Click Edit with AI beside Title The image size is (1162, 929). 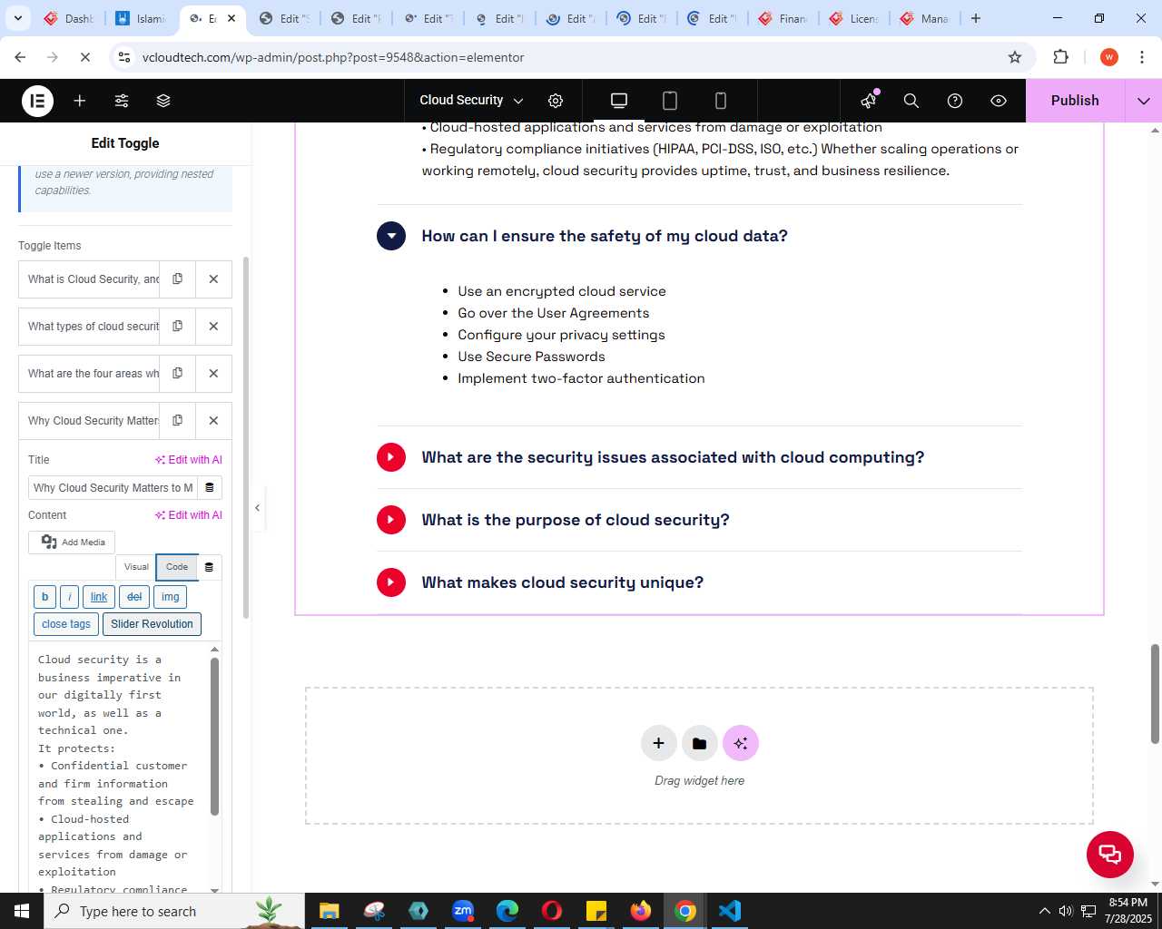click(x=189, y=460)
